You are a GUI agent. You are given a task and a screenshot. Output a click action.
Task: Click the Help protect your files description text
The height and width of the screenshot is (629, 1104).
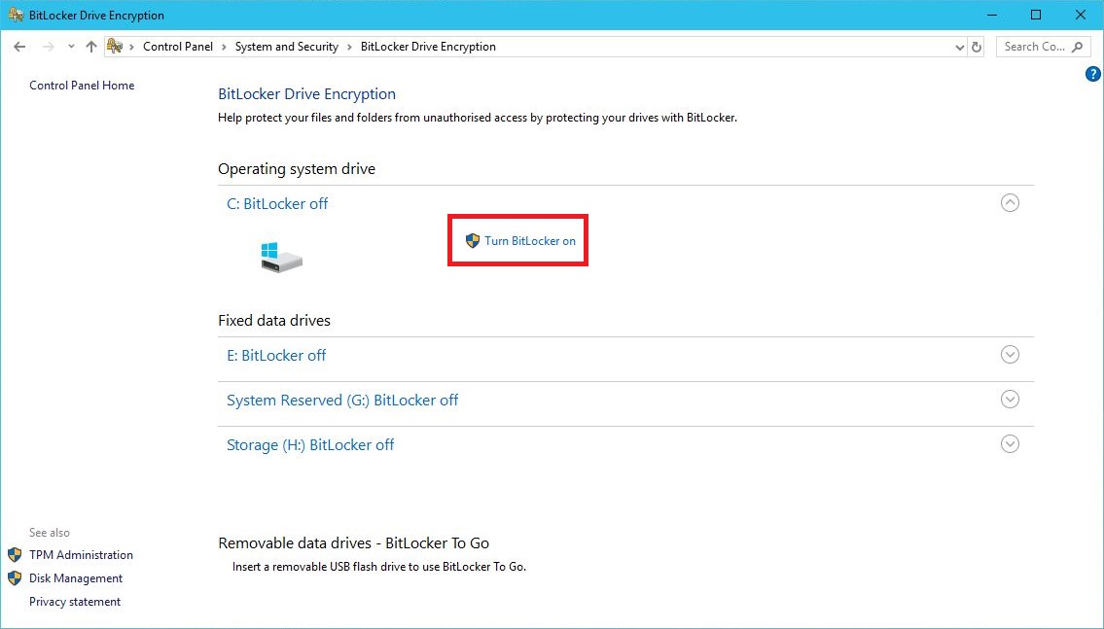478,118
